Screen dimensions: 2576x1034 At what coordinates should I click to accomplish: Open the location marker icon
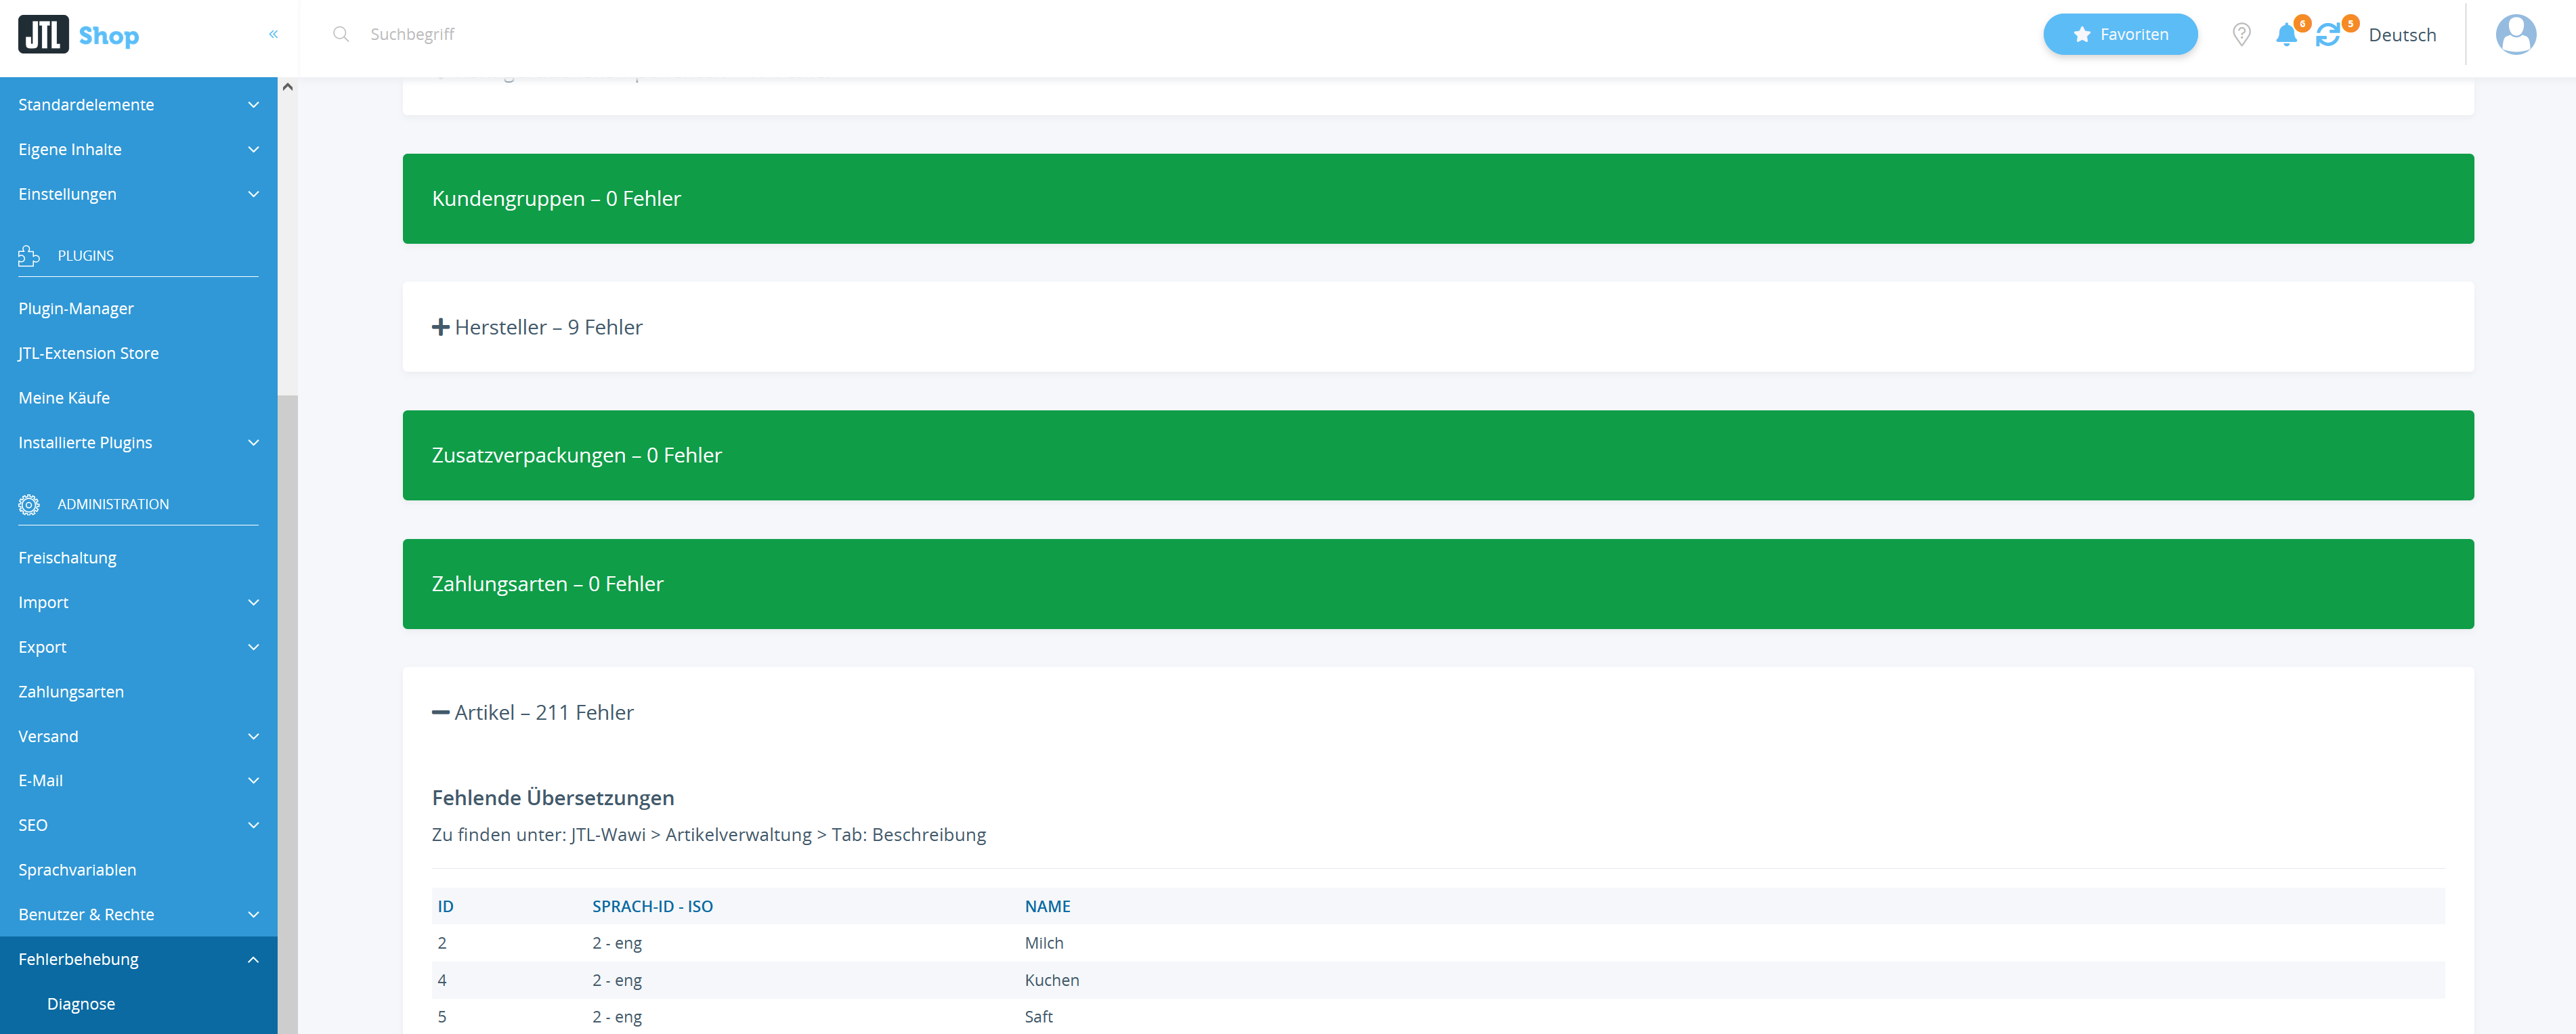(2241, 35)
